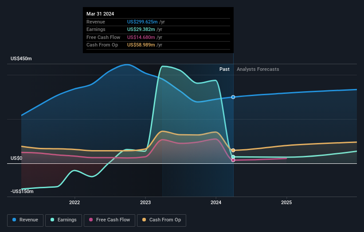The width and height of the screenshot is (364, 232).
Task: Toggle the Cash From Op legend button
Action: (x=161, y=220)
